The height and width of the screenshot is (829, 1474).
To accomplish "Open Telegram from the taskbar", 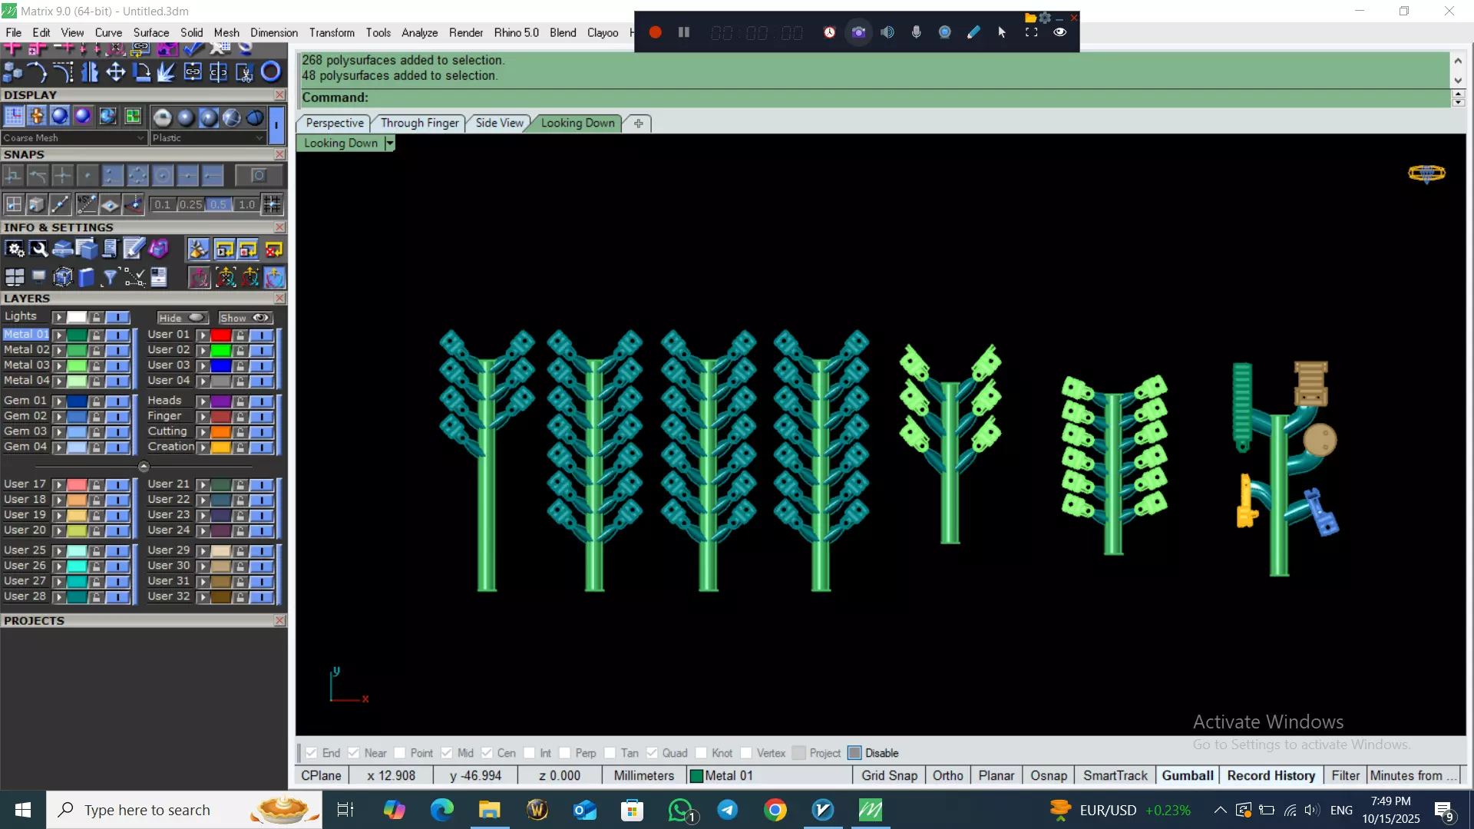I will [728, 810].
